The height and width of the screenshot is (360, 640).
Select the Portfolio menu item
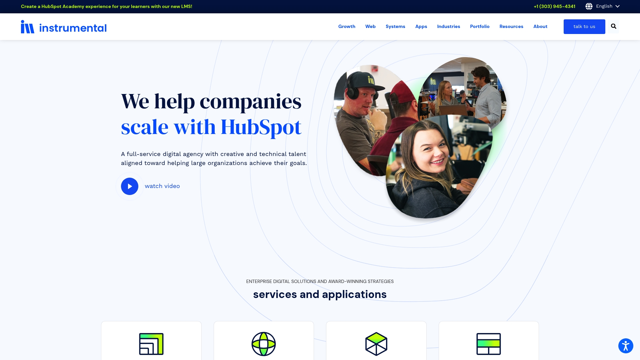[x=479, y=26]
